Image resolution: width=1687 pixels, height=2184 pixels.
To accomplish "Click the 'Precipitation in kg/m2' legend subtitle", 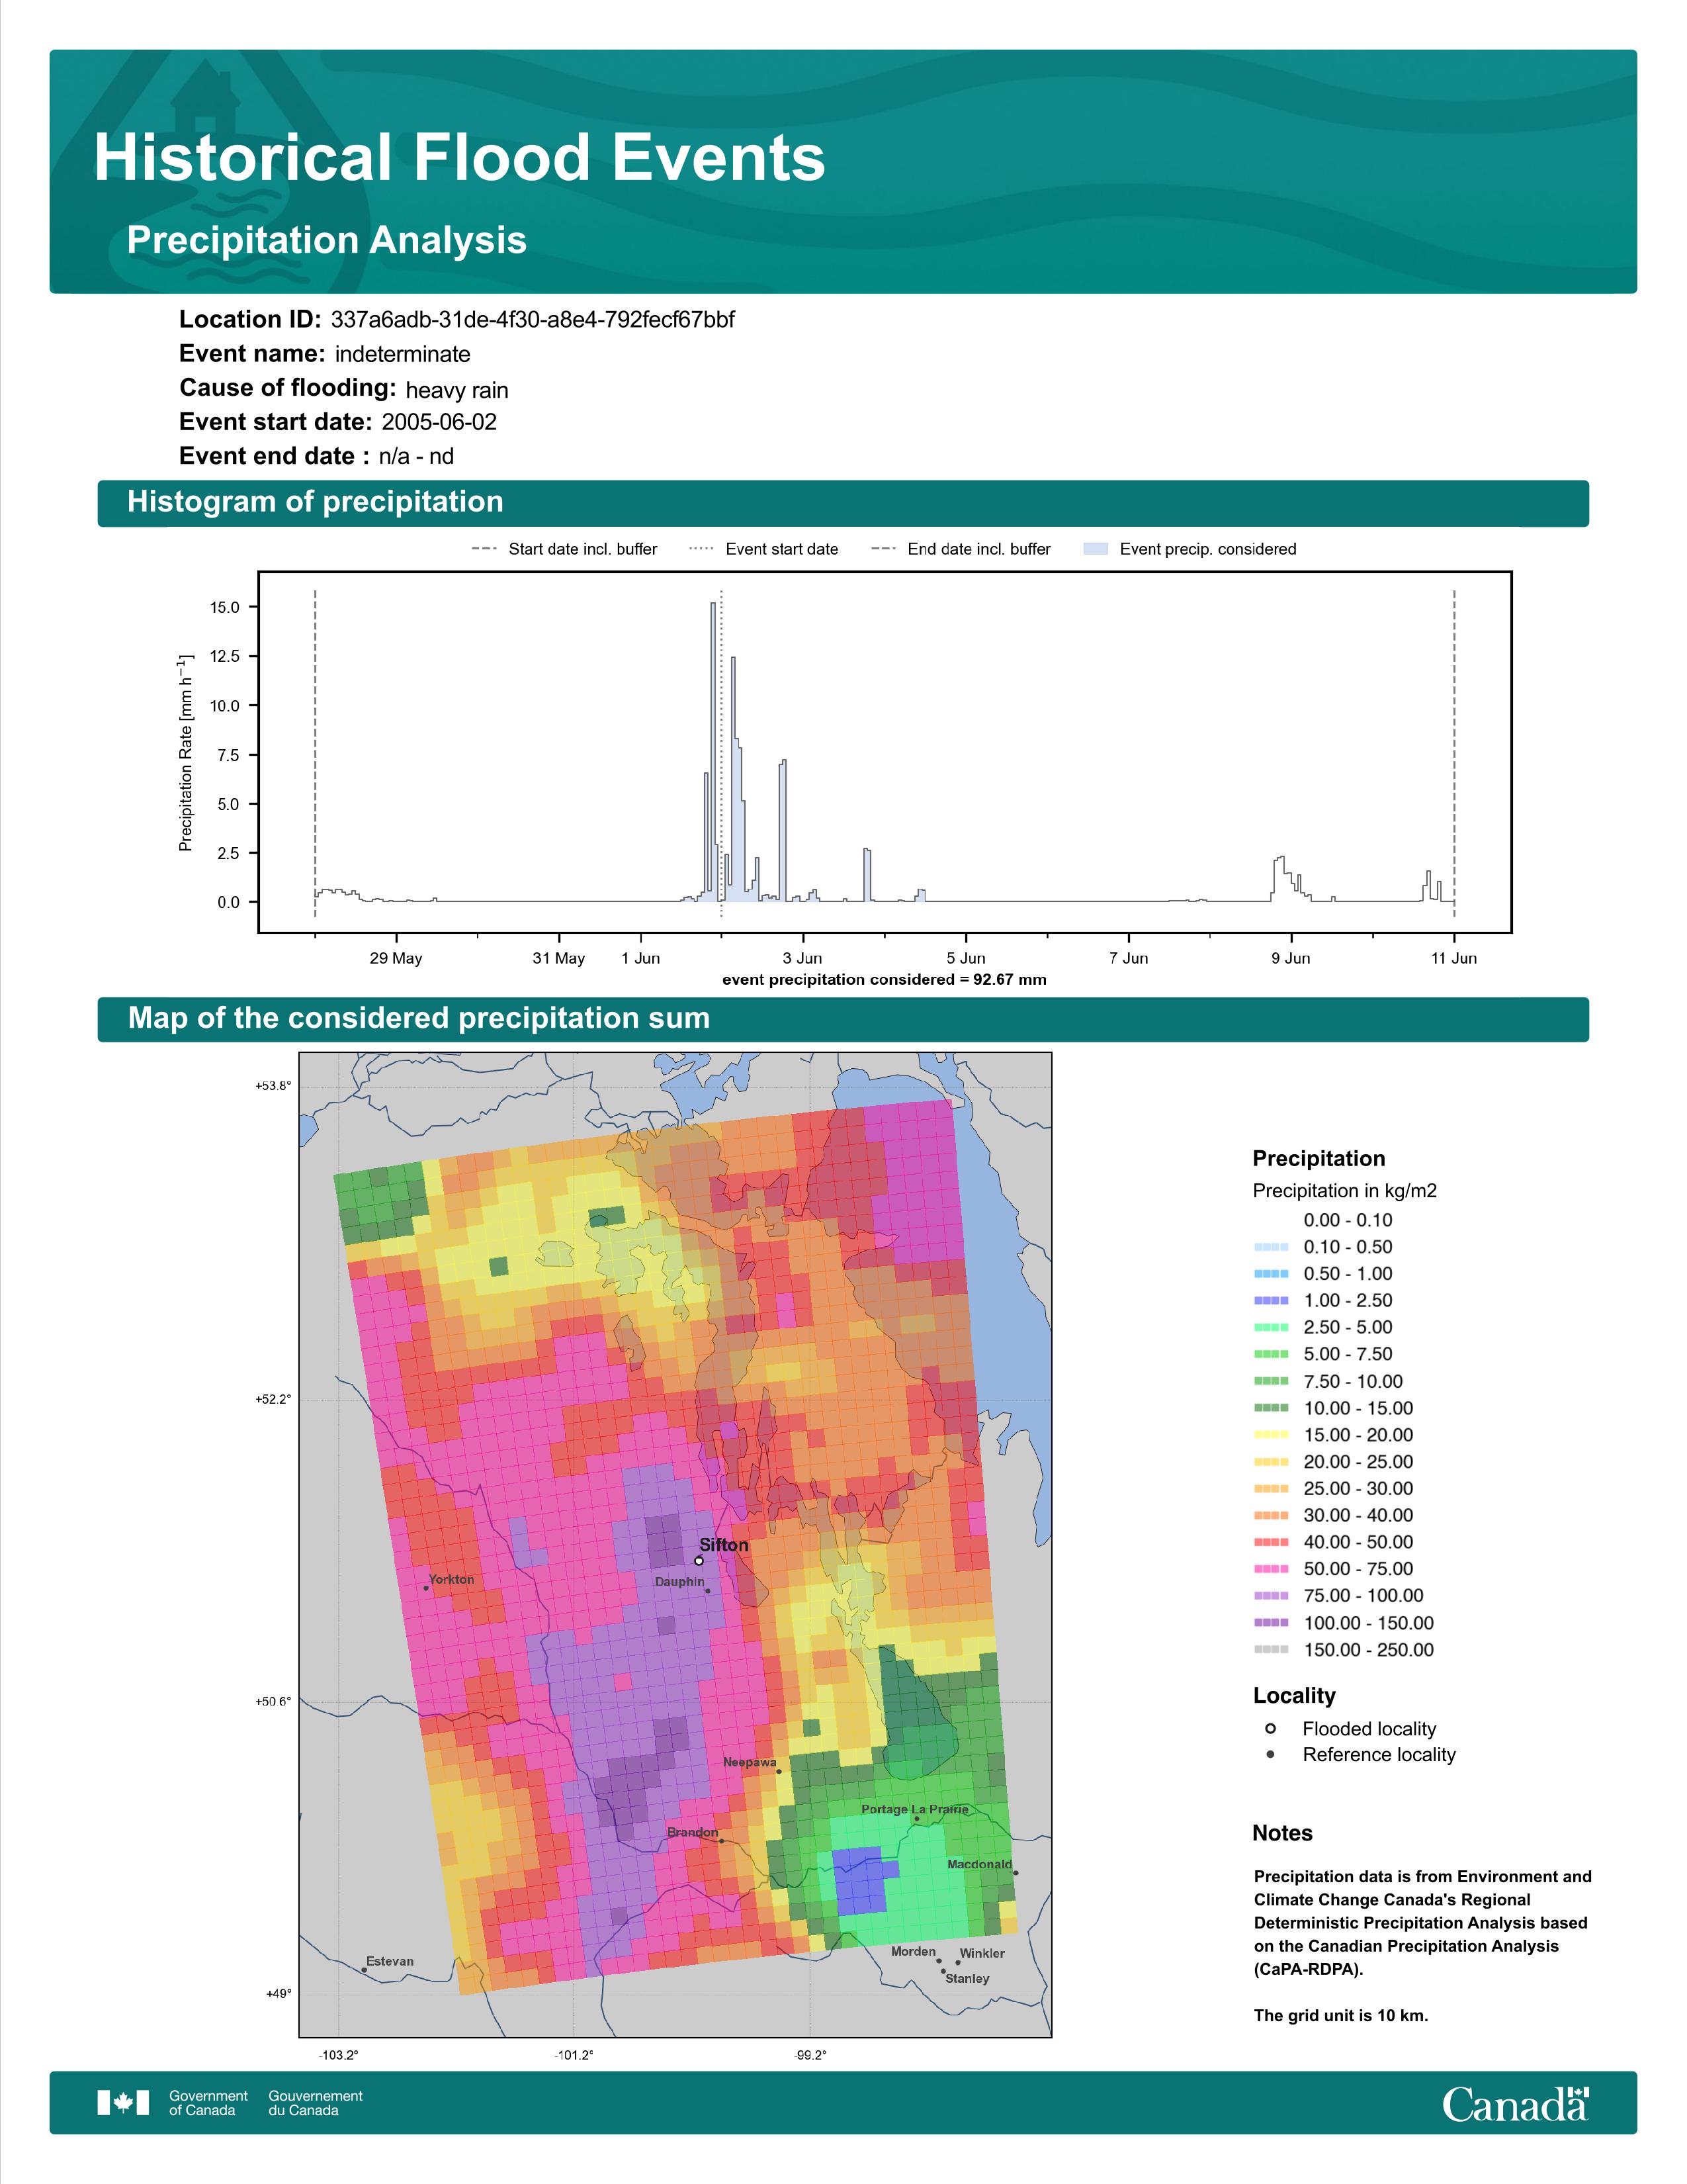I will tap(1344, 1191).
